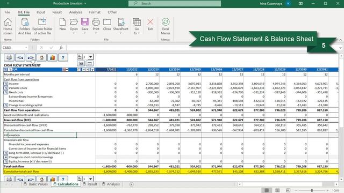Click the user account Irina Kuzennaya
Viewport: 344px width, 193px height.
point(271,4)
